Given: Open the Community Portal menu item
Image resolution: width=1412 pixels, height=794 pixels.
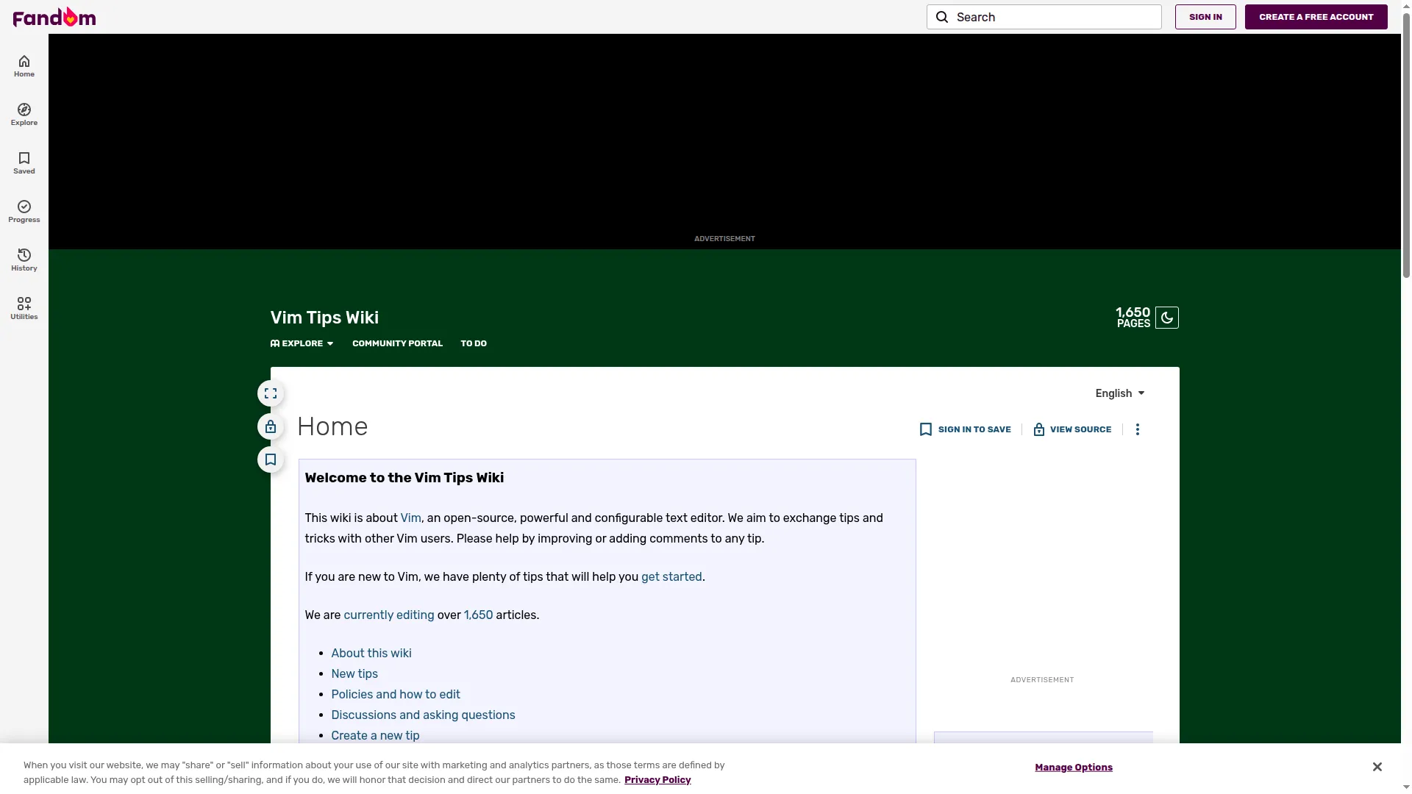Looking at the screenshot, I should click(397, 343).
